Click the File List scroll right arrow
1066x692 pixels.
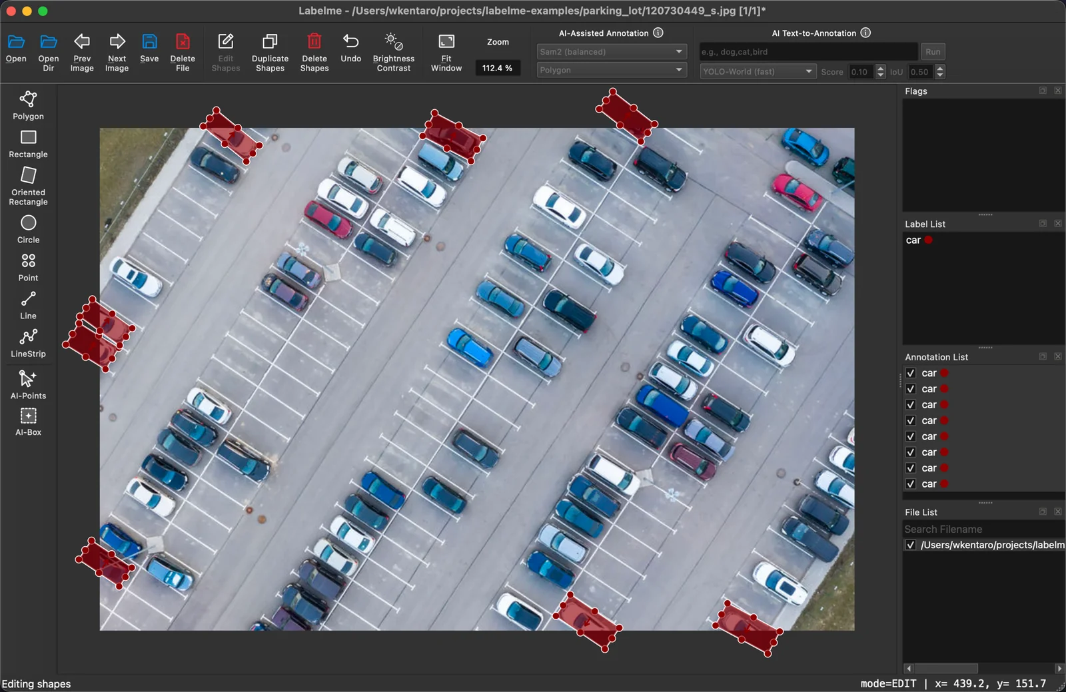(x=1059, y=668)
